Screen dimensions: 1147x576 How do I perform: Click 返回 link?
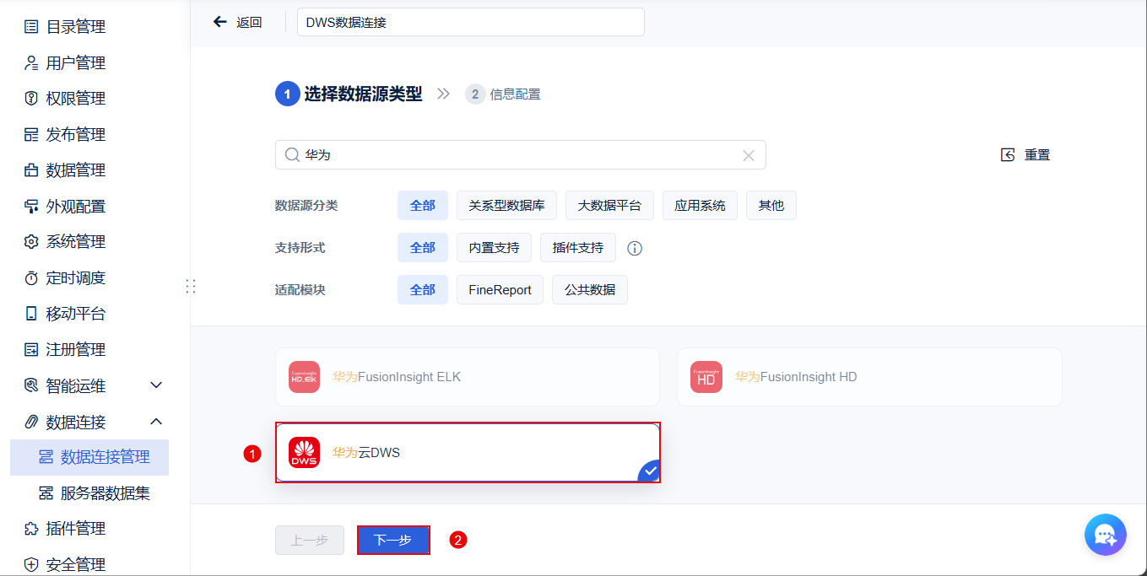click(x=249, y=23)
